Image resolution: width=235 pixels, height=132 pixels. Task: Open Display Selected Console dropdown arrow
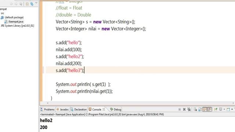(x=224, y=109)
